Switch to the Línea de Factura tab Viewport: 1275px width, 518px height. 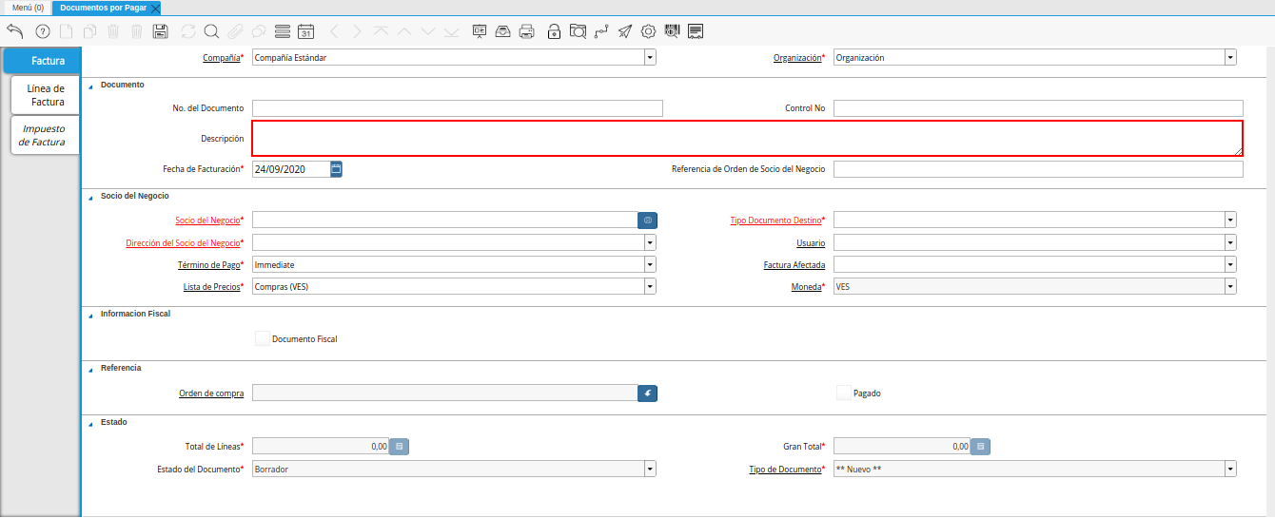click(46, 95)
